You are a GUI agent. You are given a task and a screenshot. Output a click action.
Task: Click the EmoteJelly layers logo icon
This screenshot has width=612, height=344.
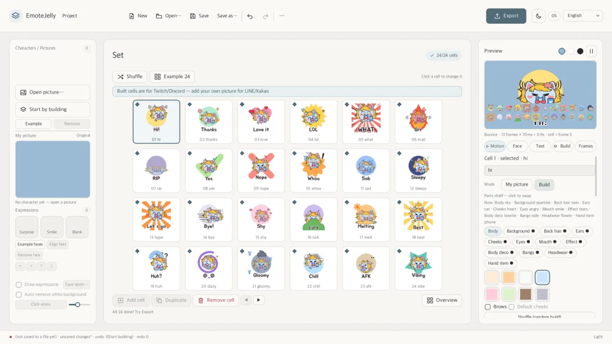(x=16, y=16)
